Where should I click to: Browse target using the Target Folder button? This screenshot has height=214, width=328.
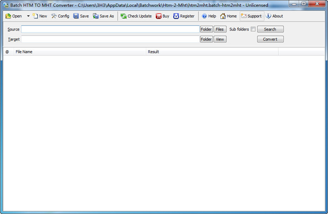click(x=206, y=39)
